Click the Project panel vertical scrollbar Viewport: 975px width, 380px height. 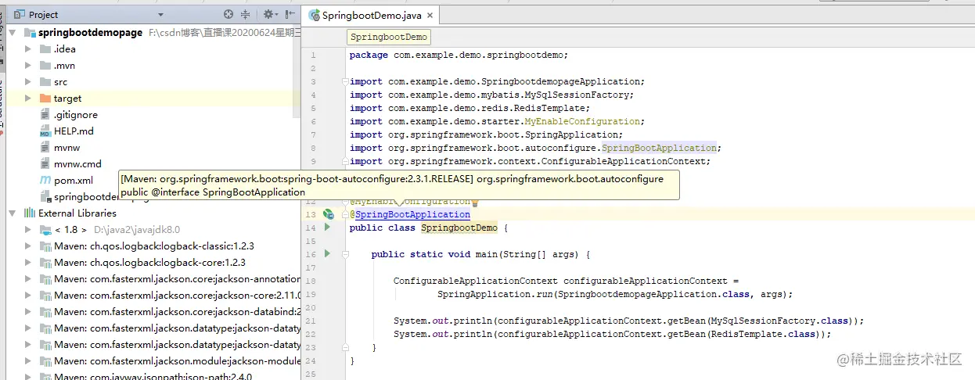coord(297,70)
